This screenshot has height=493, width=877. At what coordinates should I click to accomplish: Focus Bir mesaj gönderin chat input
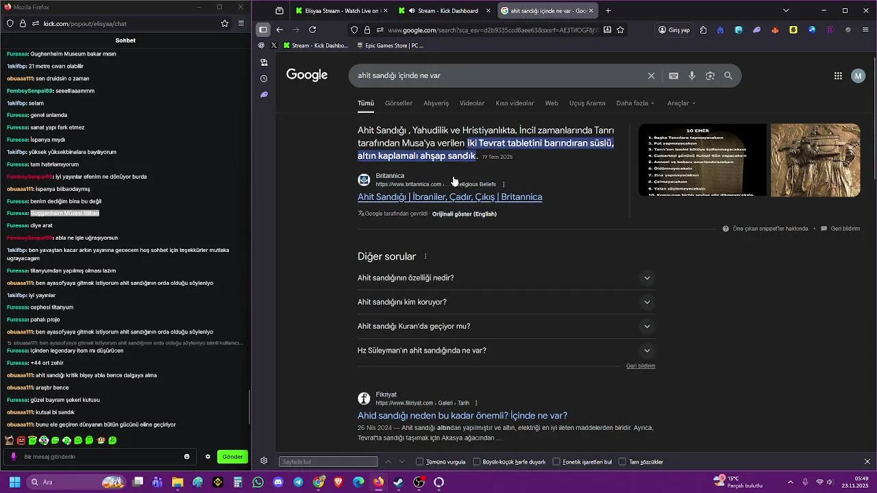click(x=99, y=457)
